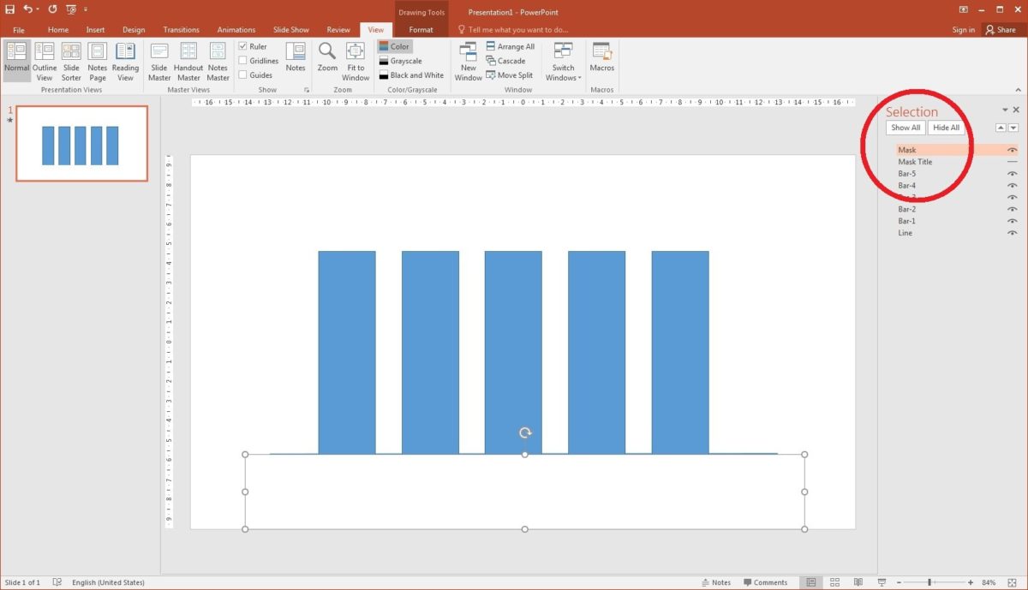Collapse the ribbon with the chevron arrow
This screenshot has width=1028, height=590.
[x=1019, y=89]
